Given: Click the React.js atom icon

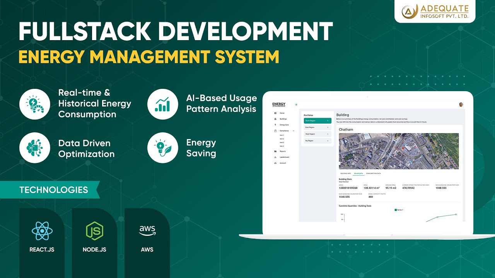Looking at the screenshot, I should pos(42,231).
